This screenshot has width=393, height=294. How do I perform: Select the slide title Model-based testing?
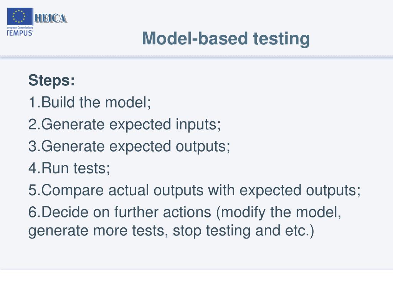[226, 39]
